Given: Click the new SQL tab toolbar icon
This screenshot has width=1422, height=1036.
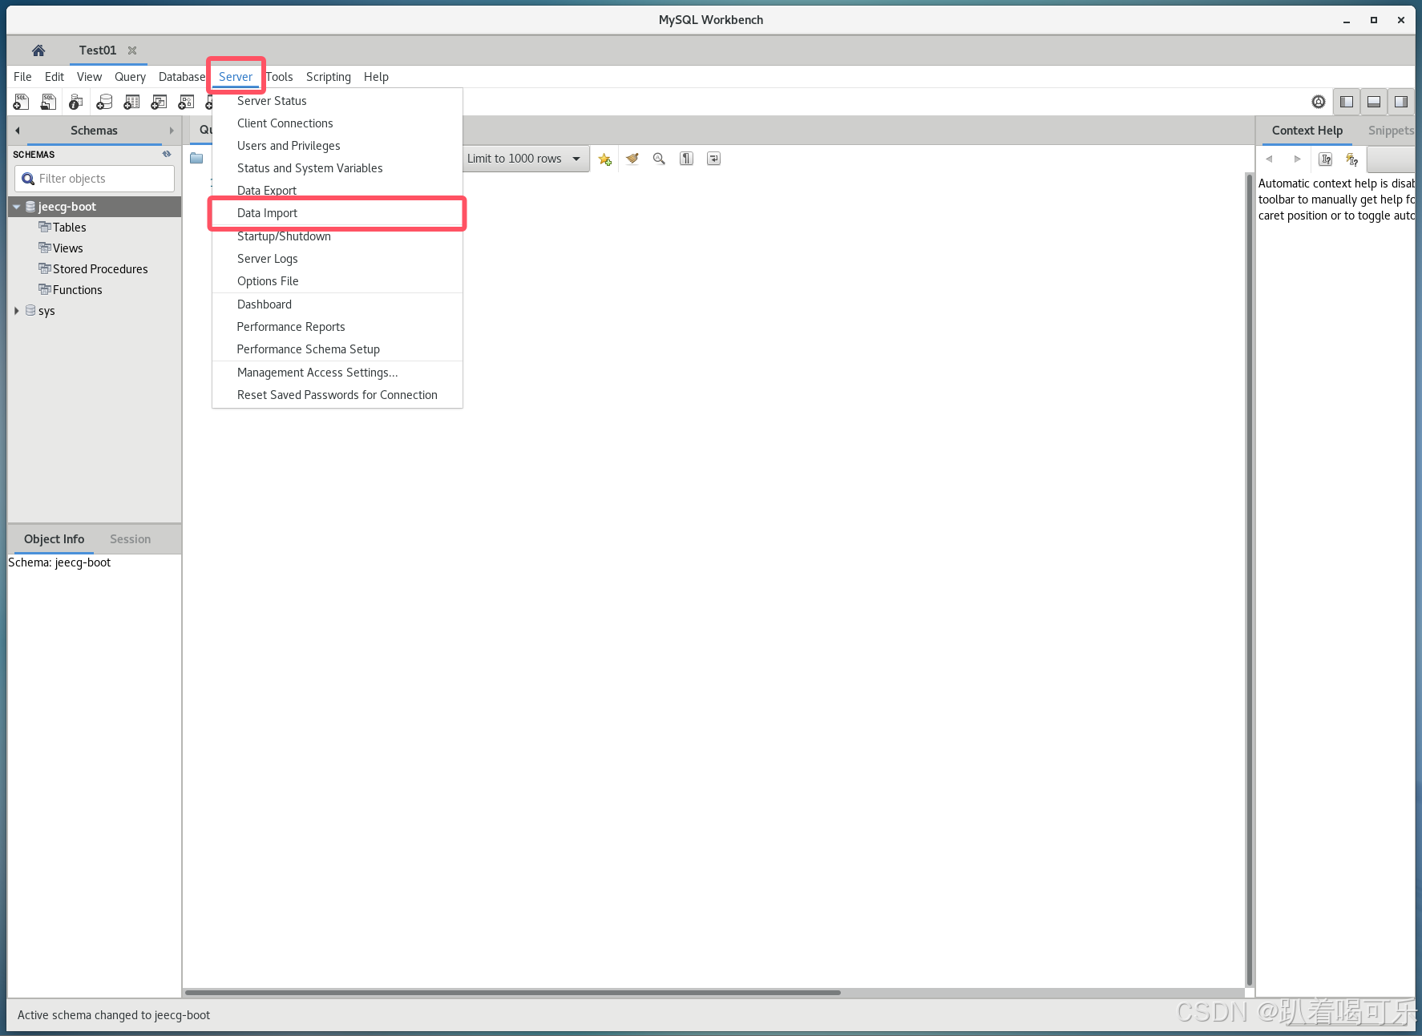Looking at the screenshot, I should coord(21,102).
